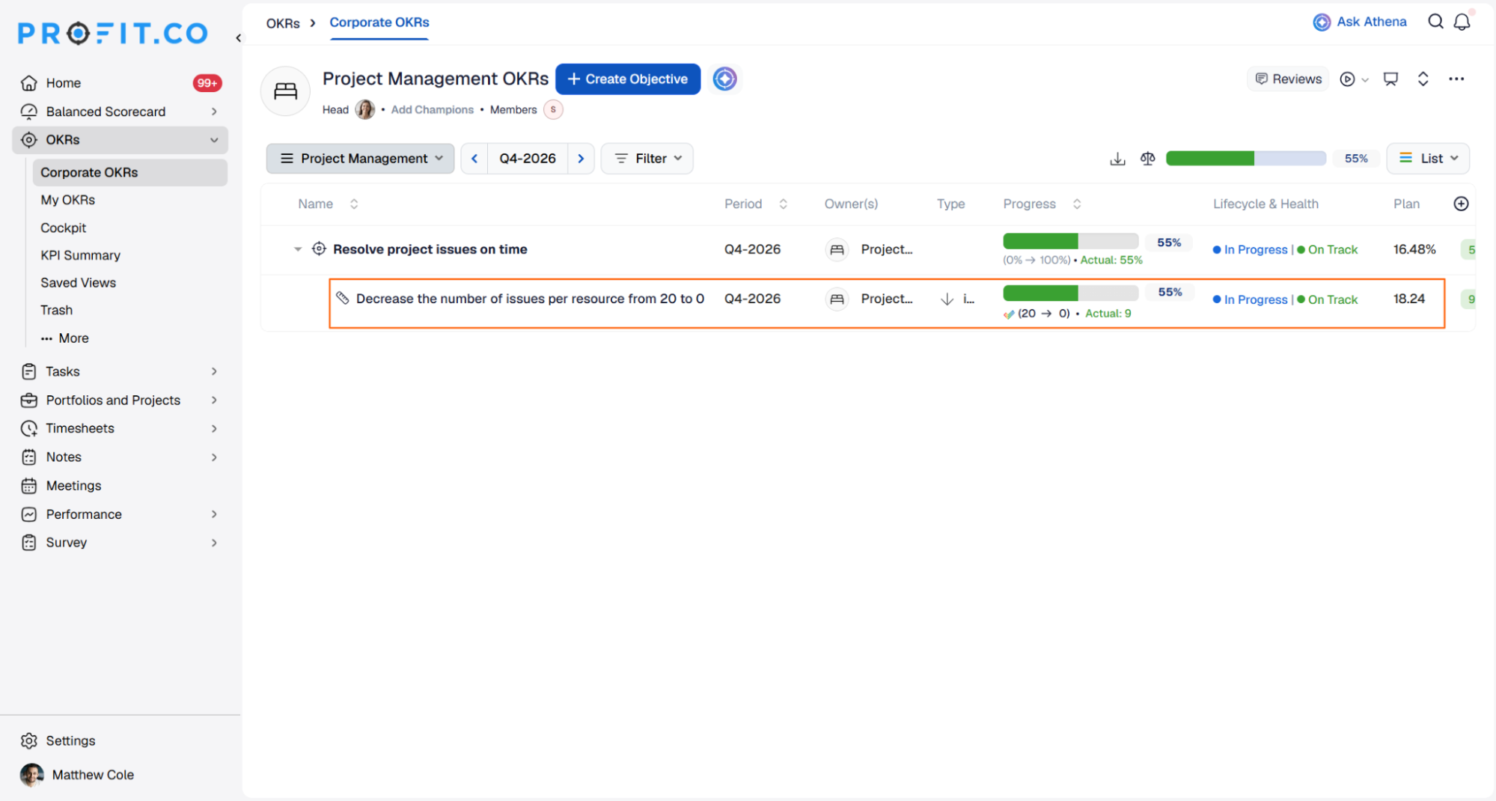Go to previous period with left arrow

(x=474, y=159)
